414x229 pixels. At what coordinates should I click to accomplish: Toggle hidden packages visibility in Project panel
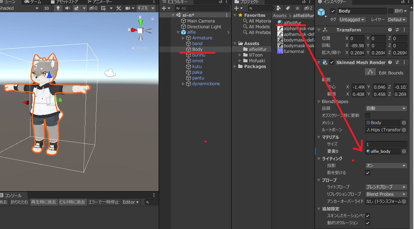click(308, 8)
